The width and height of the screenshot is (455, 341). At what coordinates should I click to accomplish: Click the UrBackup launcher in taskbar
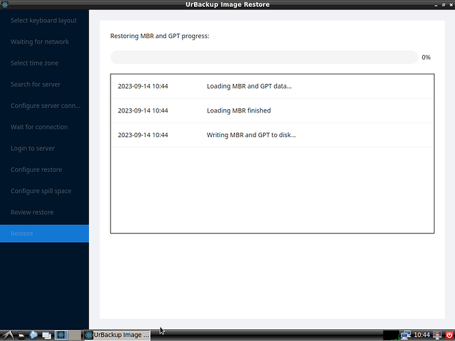61,336
